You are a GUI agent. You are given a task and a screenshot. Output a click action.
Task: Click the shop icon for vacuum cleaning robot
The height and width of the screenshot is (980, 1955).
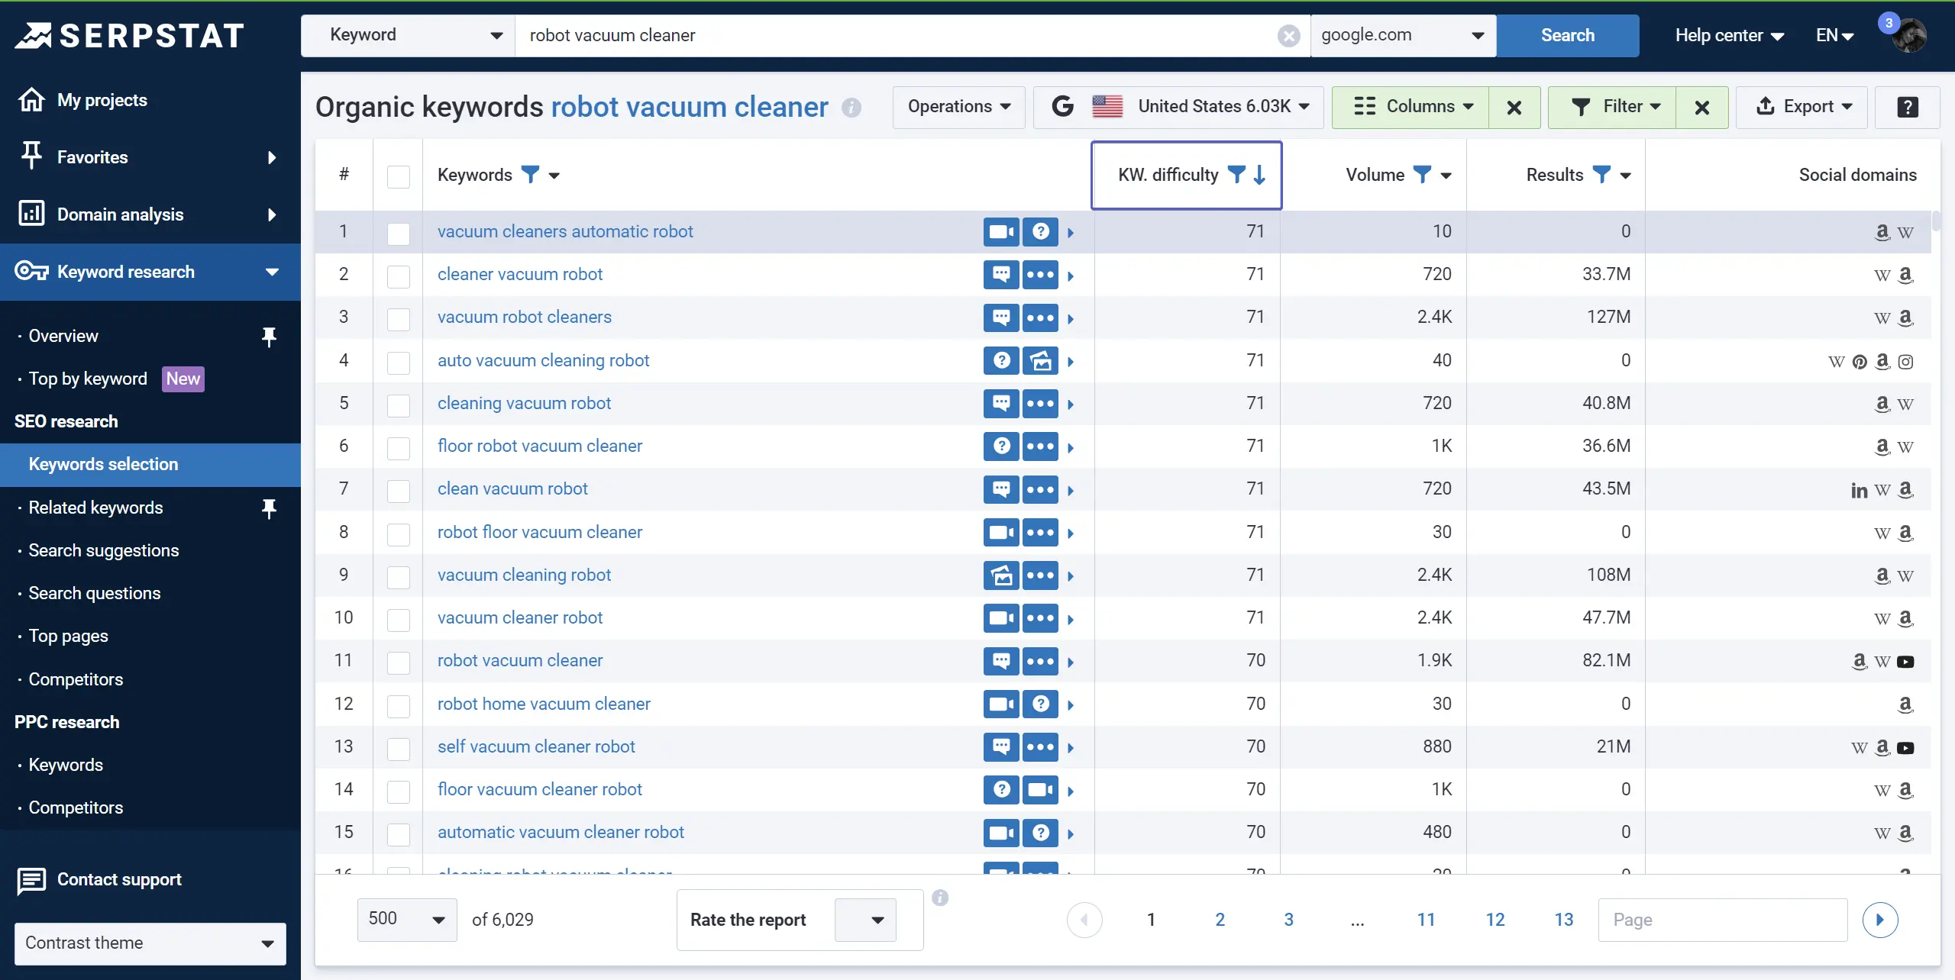(1001, 575)
